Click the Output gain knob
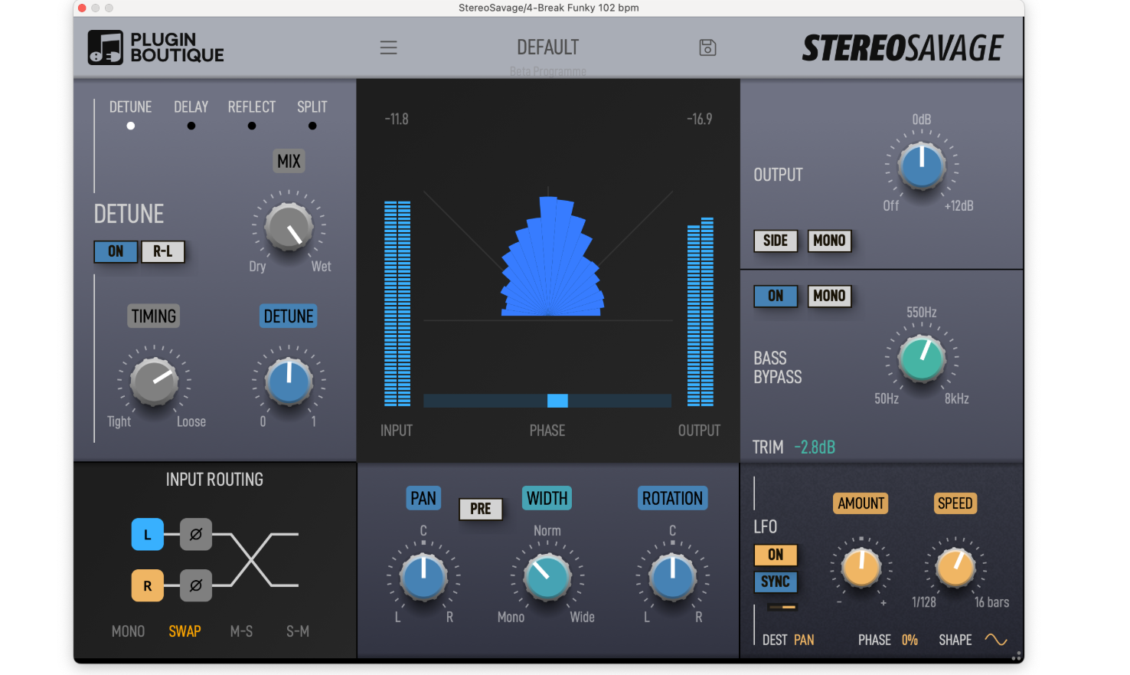1130x675 pixels. 922,166
